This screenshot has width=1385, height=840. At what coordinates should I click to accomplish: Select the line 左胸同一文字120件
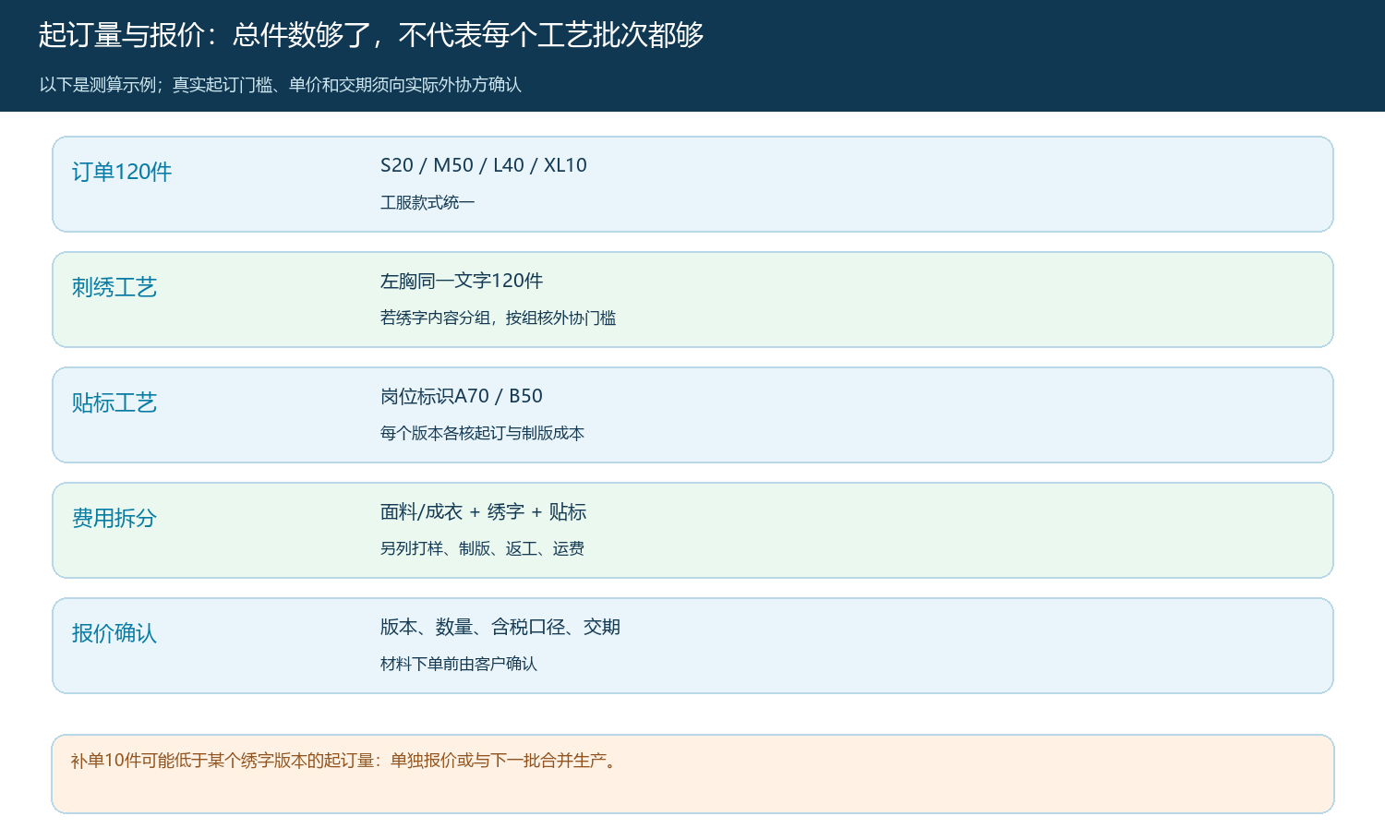point(462,281)
